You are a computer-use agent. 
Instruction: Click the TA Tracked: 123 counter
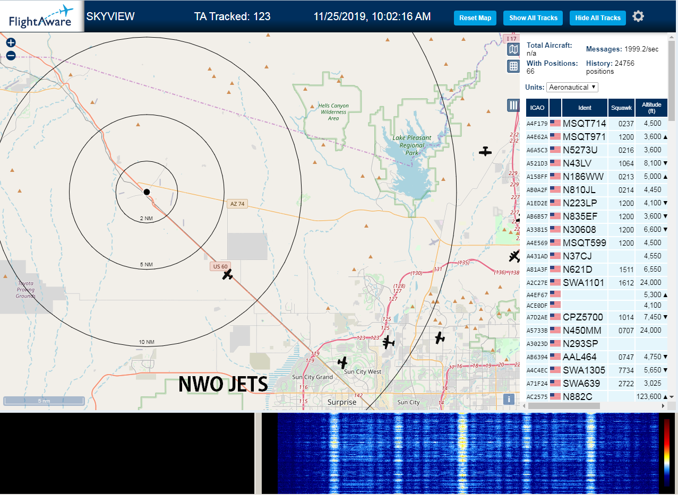[x=233, y=16]
